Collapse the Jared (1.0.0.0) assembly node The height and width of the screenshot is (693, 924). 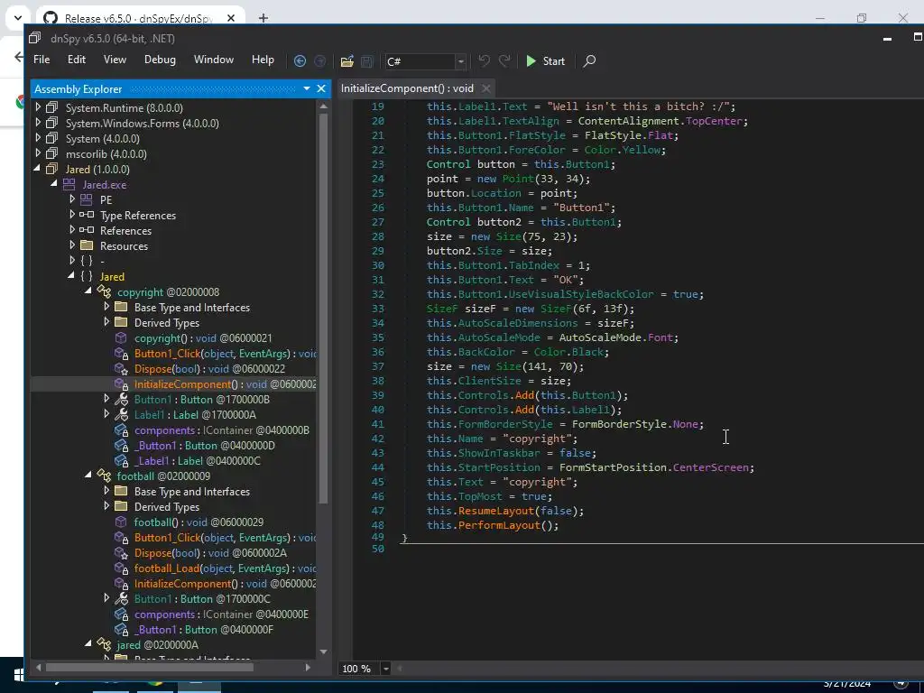click(37, 169)
